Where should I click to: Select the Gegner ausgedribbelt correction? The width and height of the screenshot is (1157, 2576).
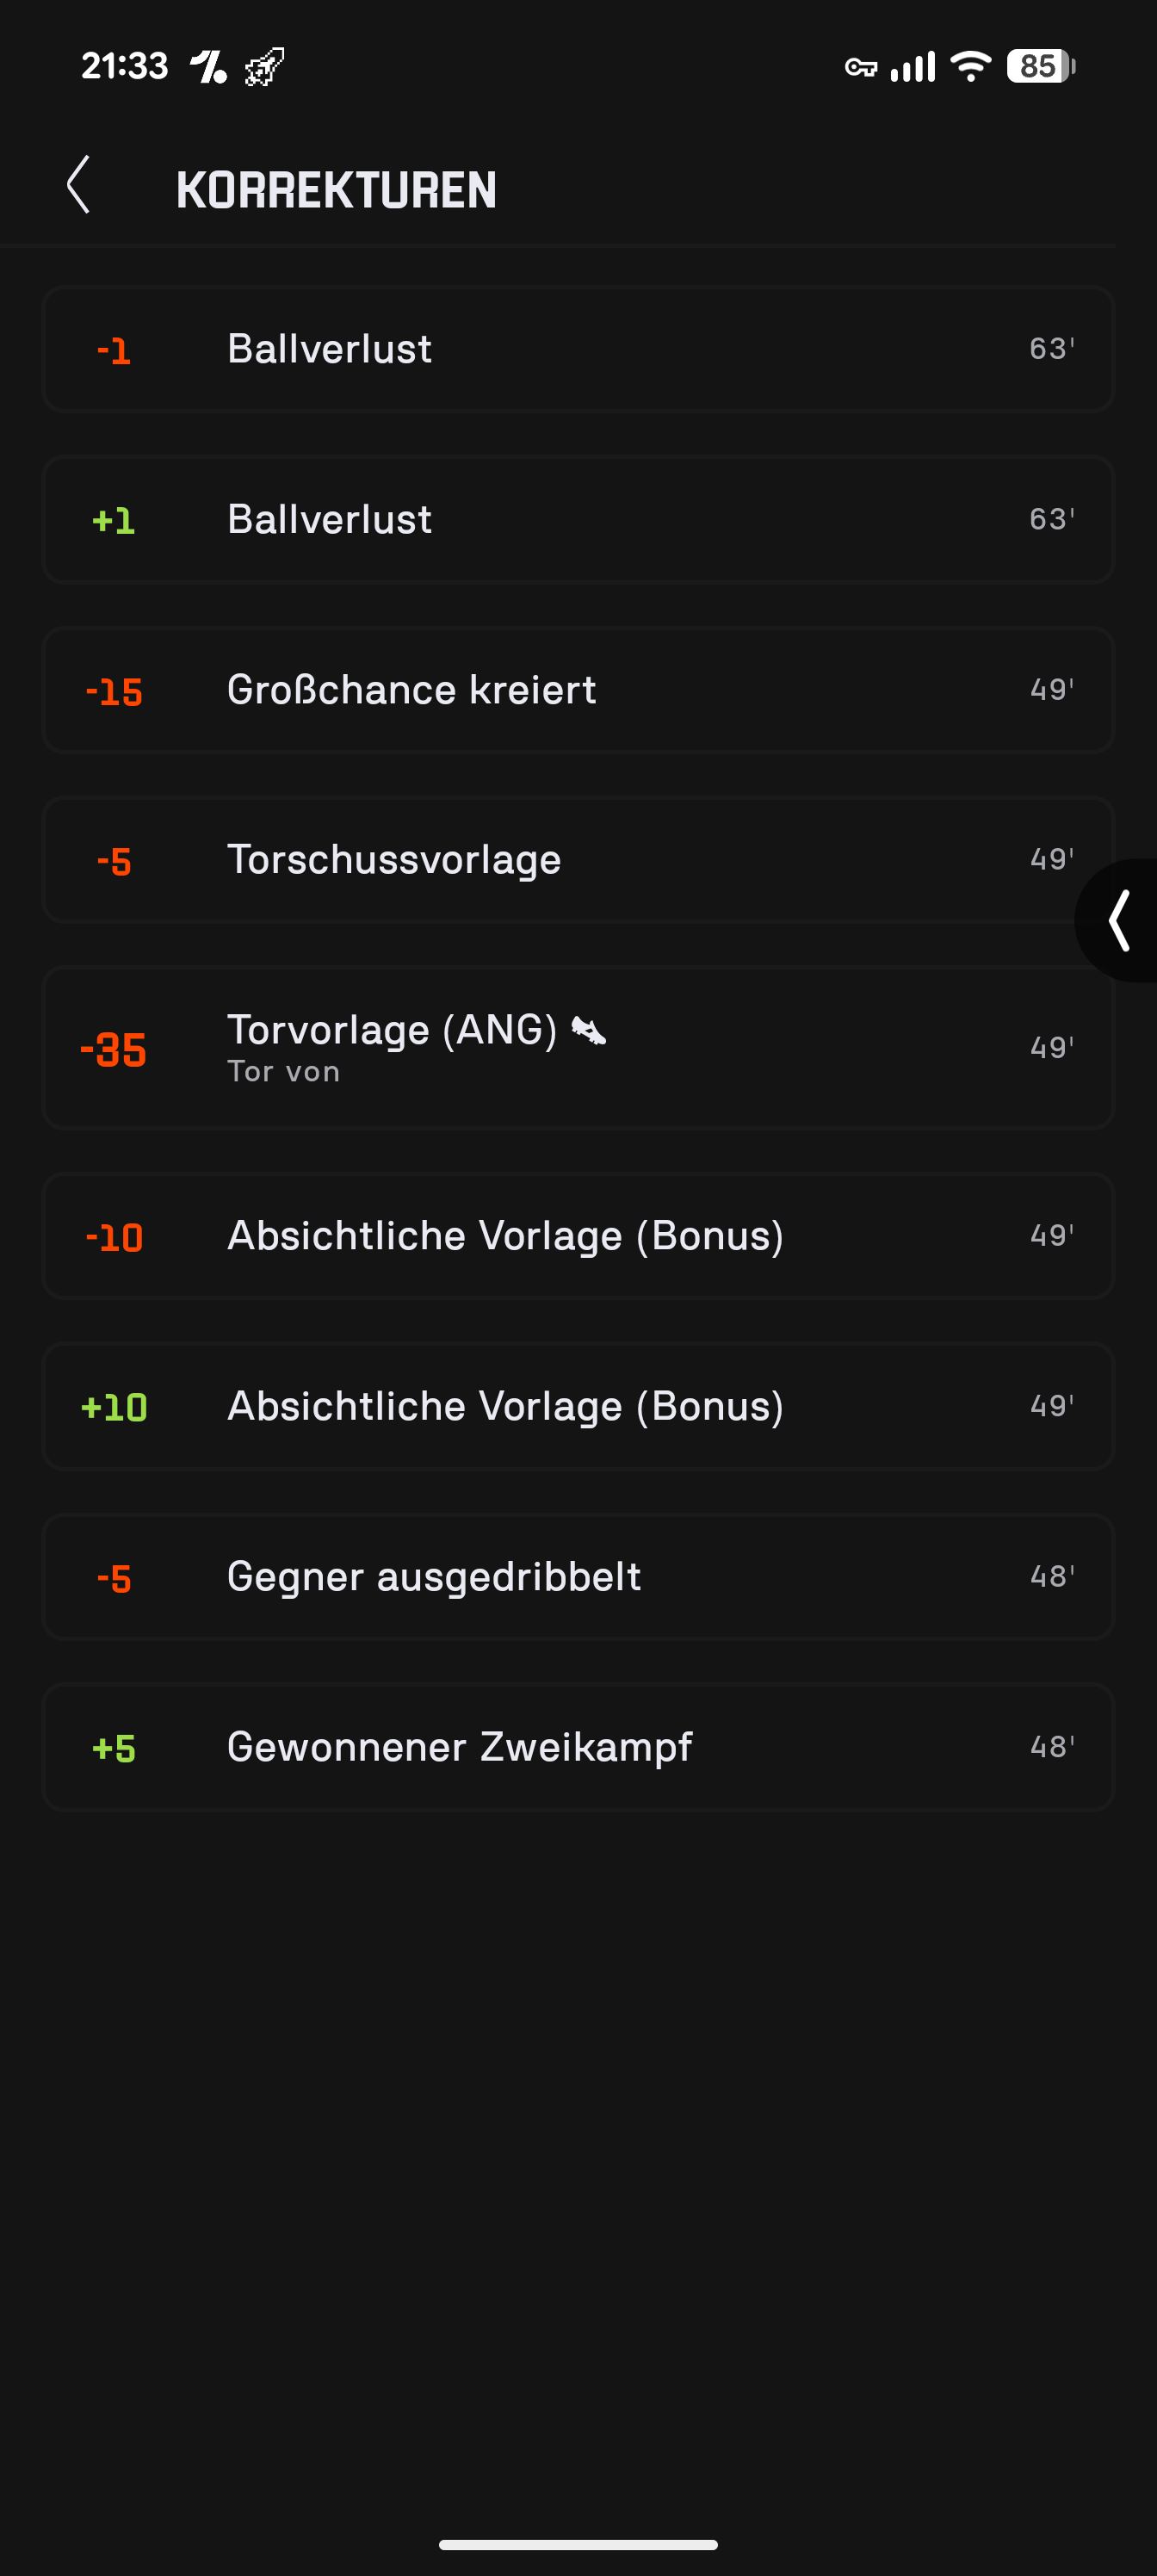pyautogui.click(x=578, y=1577)
